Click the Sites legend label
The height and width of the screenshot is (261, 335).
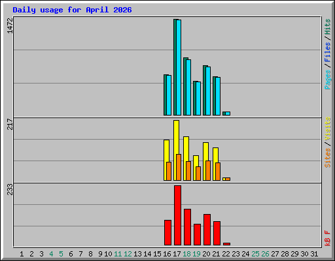tap(327, 158)
